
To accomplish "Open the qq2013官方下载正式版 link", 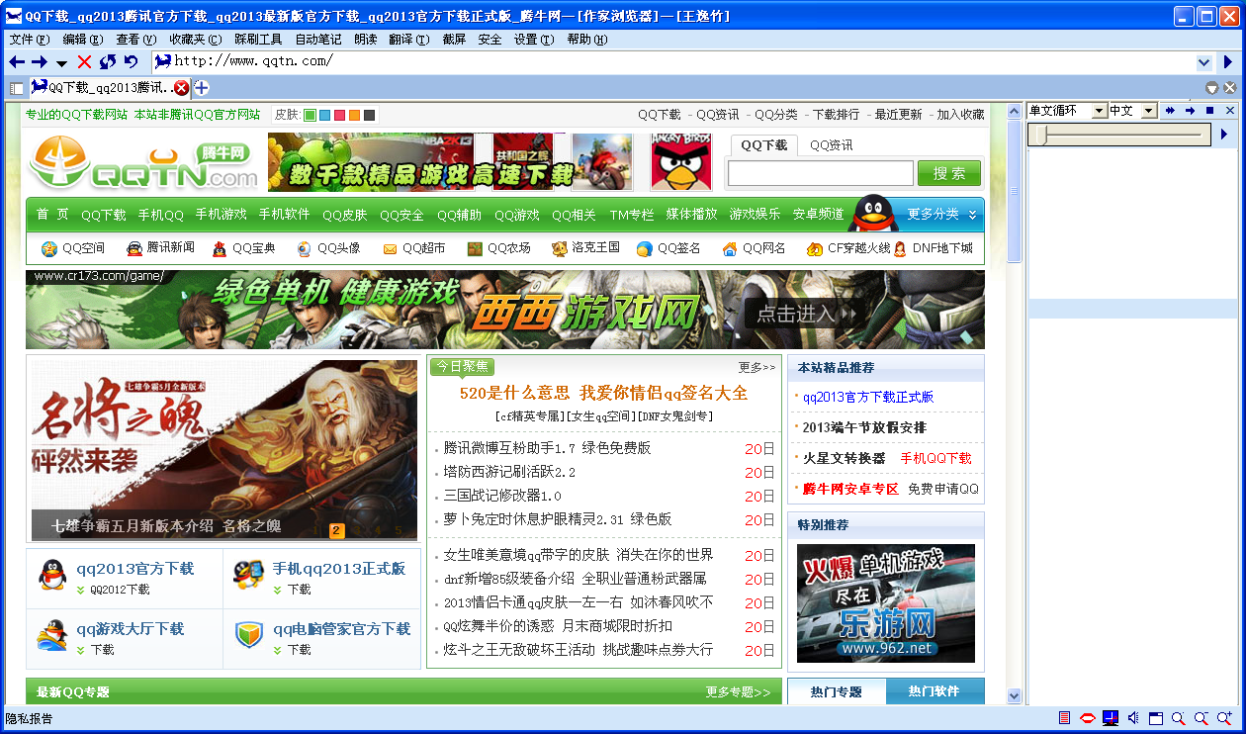I will (868, 397).
